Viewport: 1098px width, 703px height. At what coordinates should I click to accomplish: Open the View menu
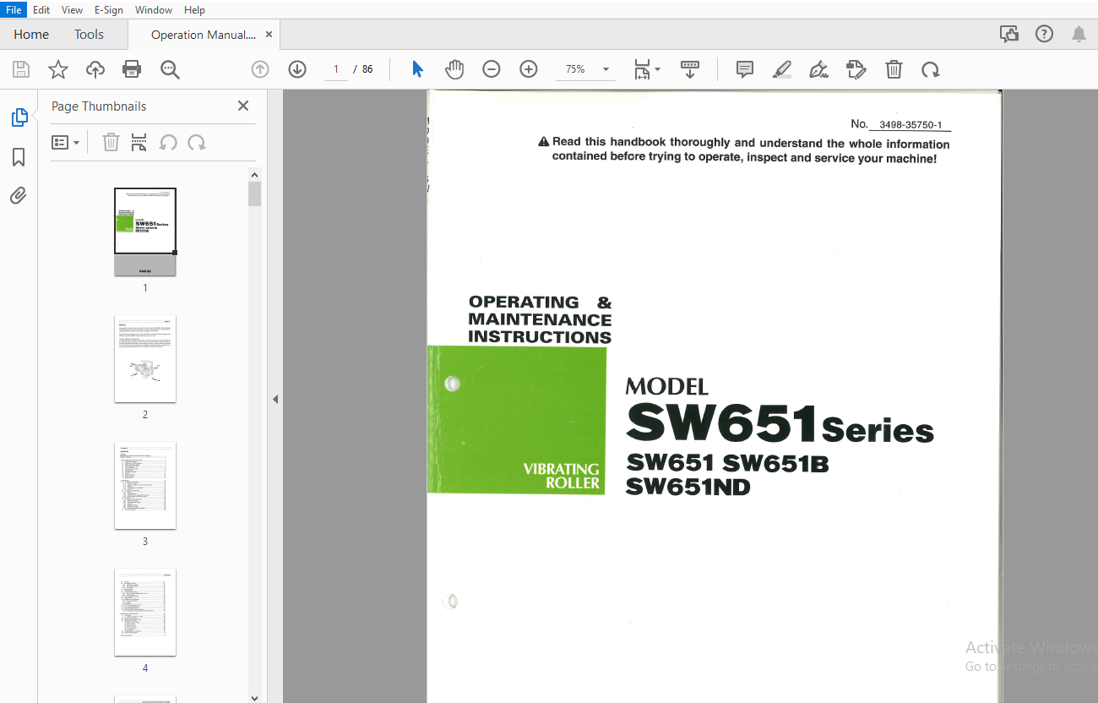pyautogui.click(x=72, y=9)
